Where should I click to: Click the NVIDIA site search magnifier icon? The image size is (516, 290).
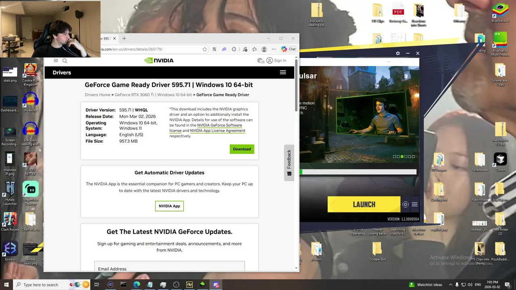65,60
